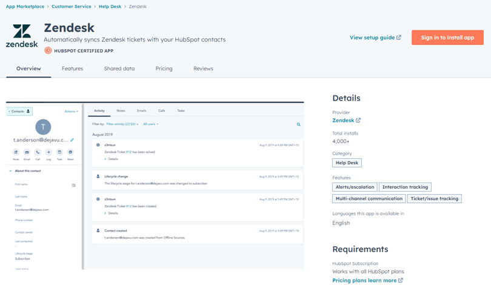The image size is (491, 285).
Task: Click the 4,000+ total installs value
Action: [x=341, y=141]
